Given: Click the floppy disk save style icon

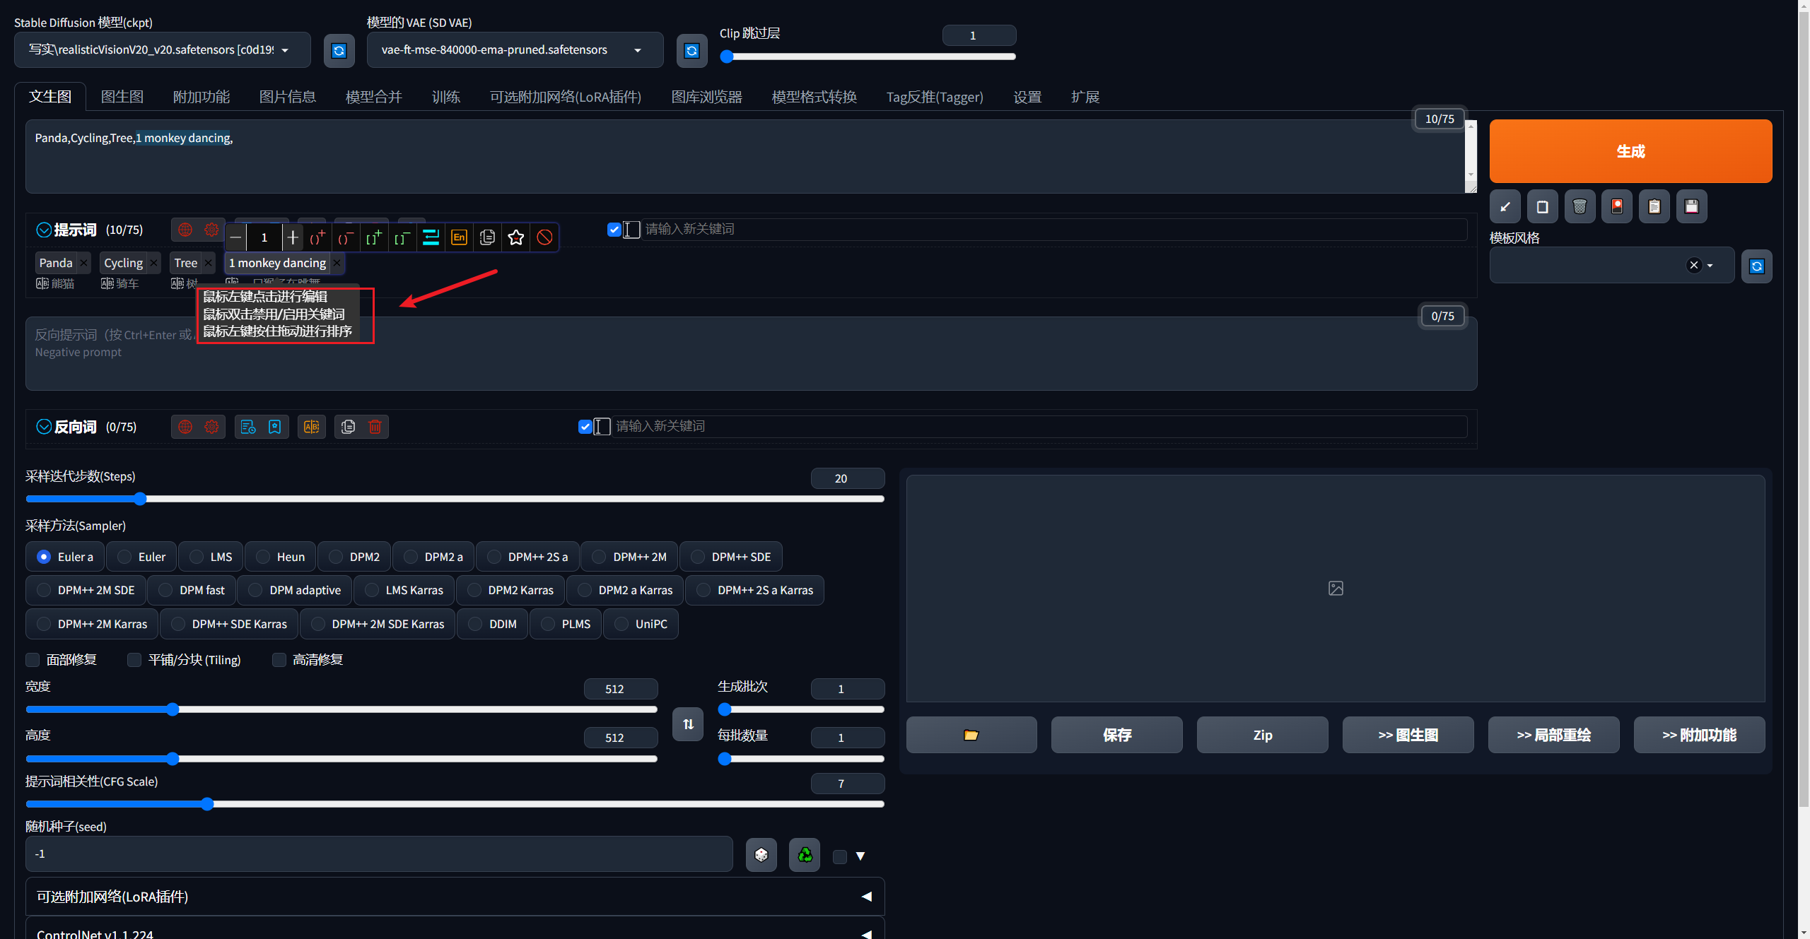Looking at the screenshot, I should [1691, 206].
